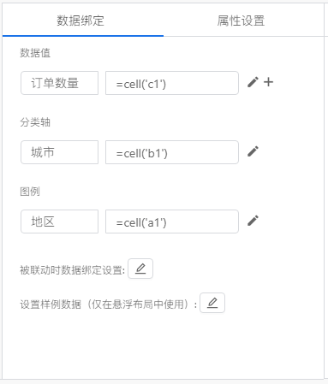
Task: Focus the 地区 name field
Action: pyautogui.click(x=59, y=222)
